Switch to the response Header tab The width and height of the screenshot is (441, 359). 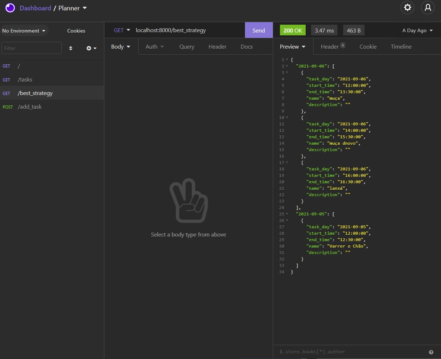pos(330,46)
